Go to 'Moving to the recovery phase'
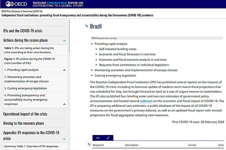This screenshot has height=150, width=226. (x=24, y=123)
